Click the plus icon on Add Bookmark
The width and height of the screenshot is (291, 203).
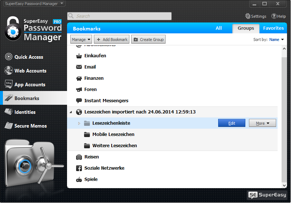click(99, 40)
